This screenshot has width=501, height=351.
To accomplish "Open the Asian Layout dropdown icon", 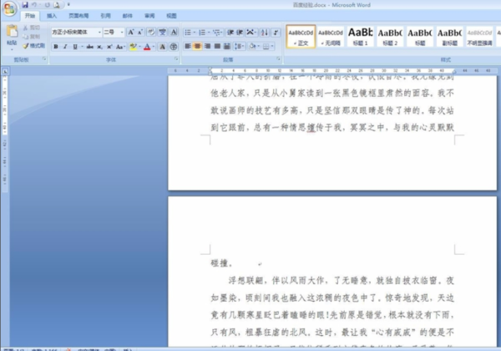I will 250,33.
